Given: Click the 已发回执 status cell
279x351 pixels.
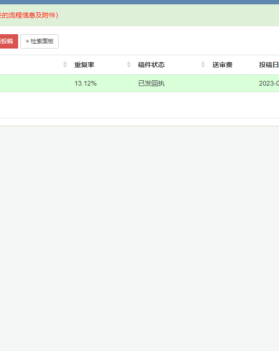Looking at the screenshot, I should click(151, 83).
